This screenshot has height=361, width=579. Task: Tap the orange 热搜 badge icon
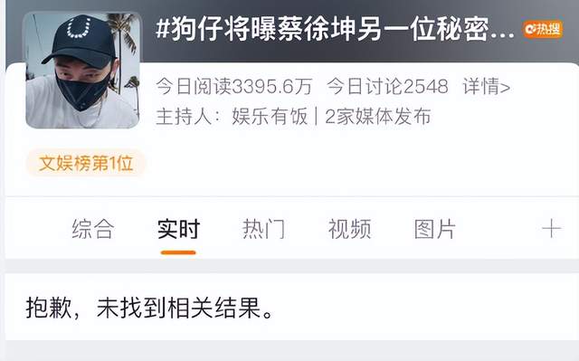pyautogui.click(x=543, y=30)
